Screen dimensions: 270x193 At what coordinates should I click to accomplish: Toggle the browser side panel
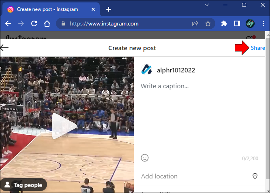click(x=237, y=23)
